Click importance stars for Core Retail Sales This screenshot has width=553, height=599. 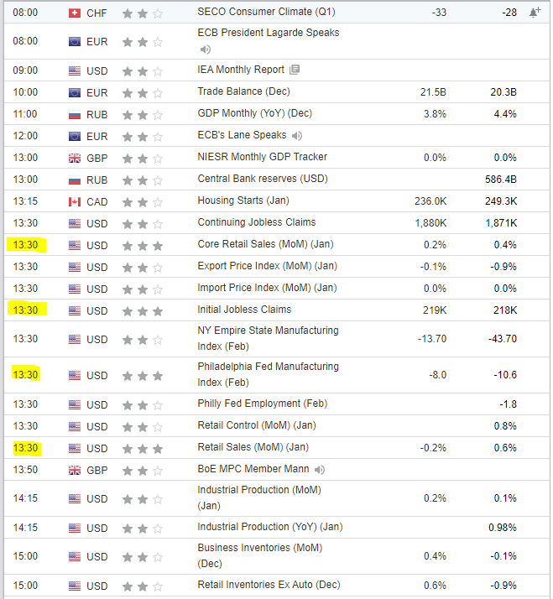(142, 245)
